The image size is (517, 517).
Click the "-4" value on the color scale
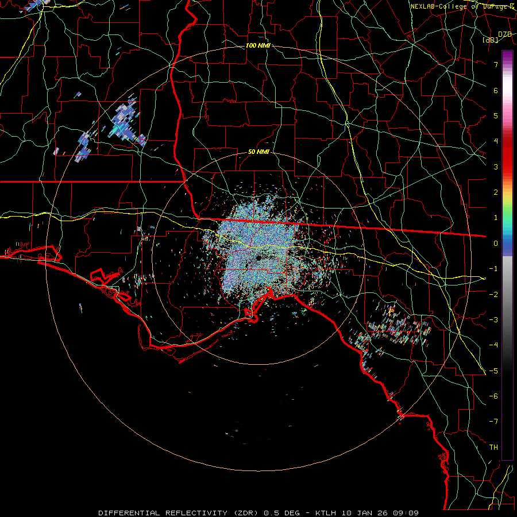click(493, 345)
